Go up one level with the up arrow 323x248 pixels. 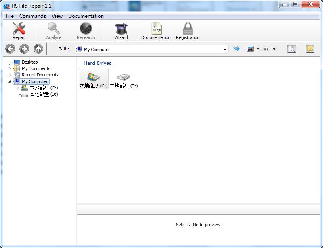[38, 49]
